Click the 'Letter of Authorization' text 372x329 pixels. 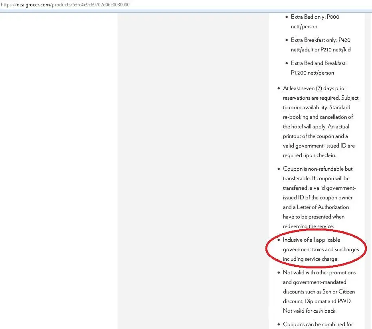(x=323, y=207)
